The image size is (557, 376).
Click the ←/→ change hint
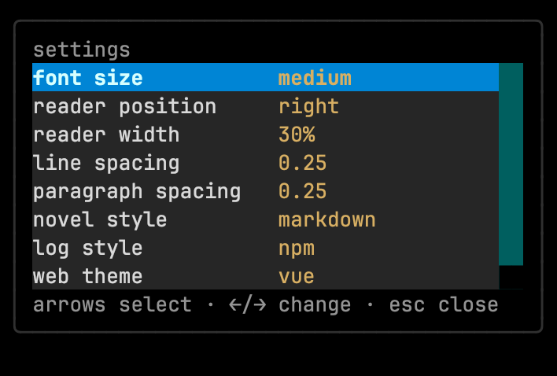click(x=290, y=305)
